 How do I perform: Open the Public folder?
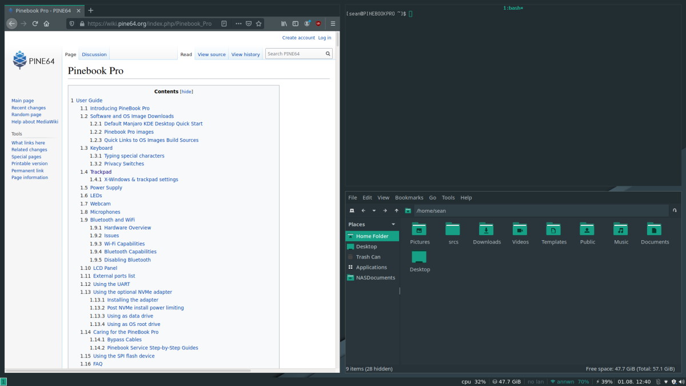pyautogui.click(x=587, y=233)
